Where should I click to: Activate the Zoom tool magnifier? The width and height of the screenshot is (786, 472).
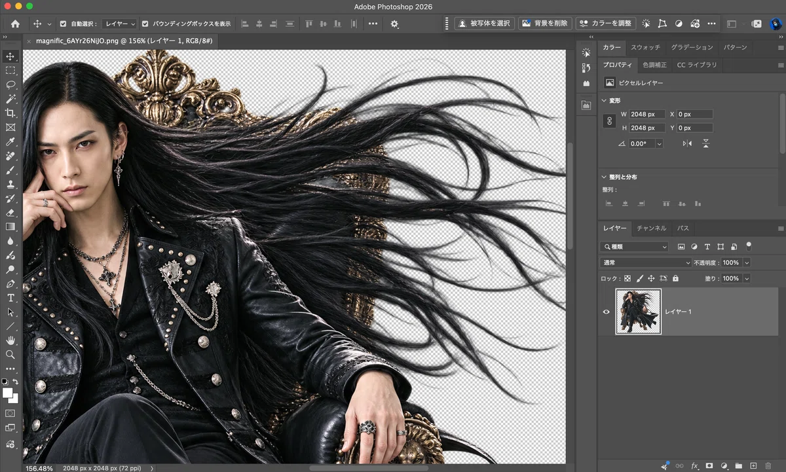pyautogui.click(x=10, y=354)
